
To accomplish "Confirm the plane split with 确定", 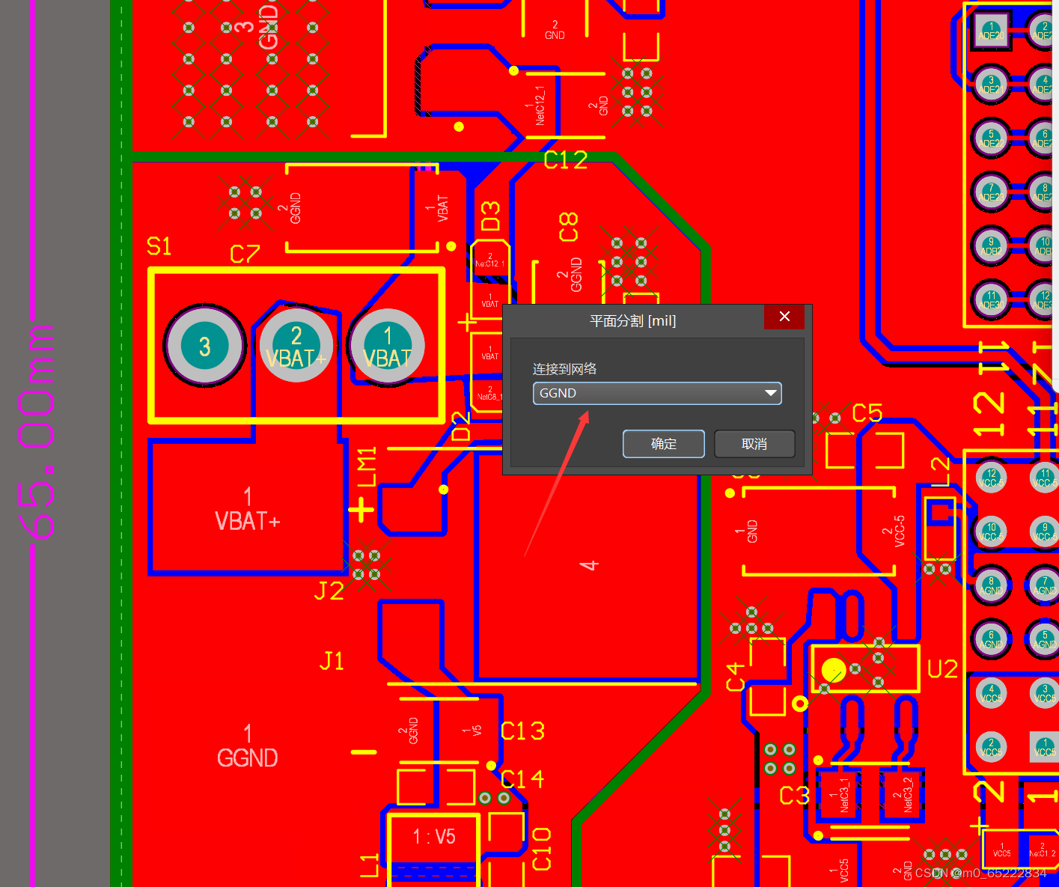I will click(663, 443).
